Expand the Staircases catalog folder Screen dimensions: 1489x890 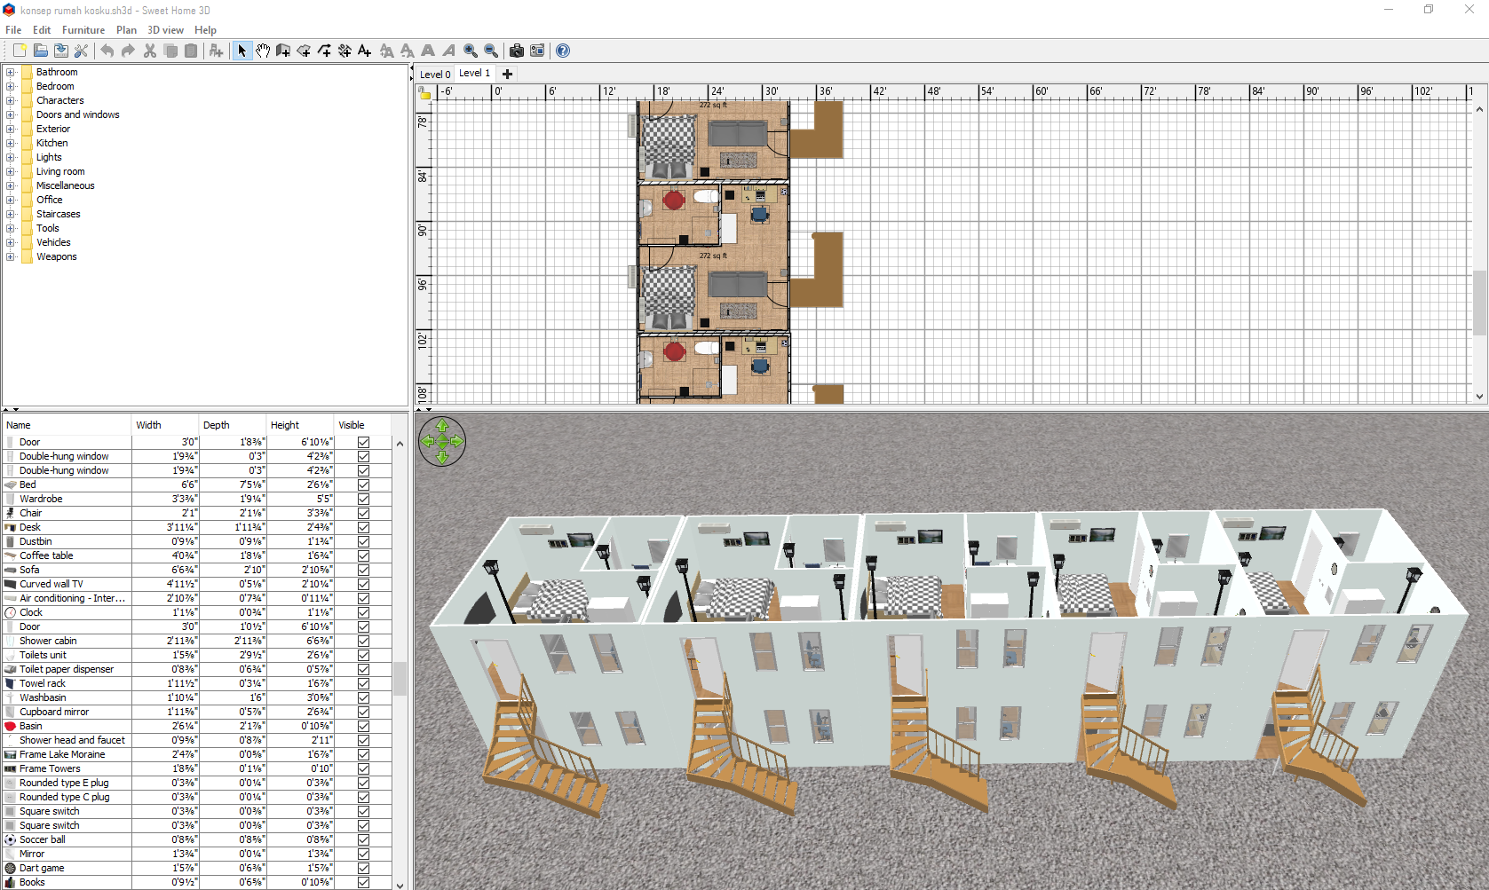click(11, 214)
